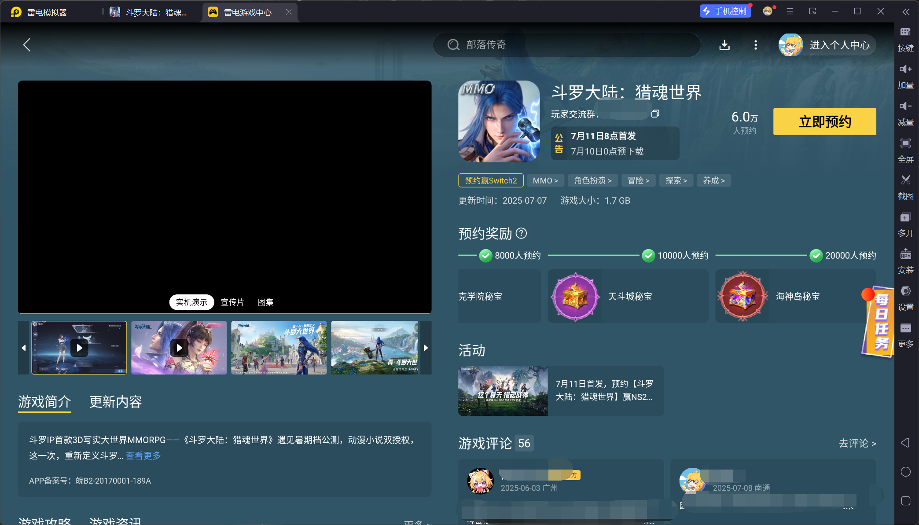Play the second trailer thumbnail with girl
The image size is (919, 525).
point(179,348)
